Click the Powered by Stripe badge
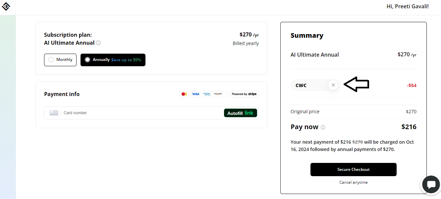 coord(244,94)
